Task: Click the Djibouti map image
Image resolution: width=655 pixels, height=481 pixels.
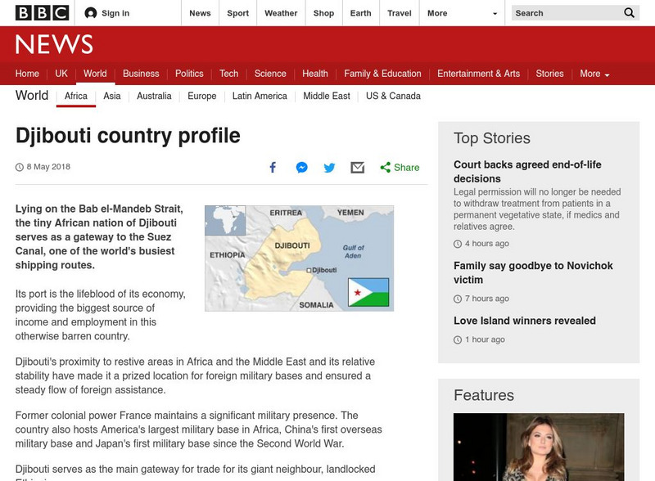Action: (x=299, y=258)
